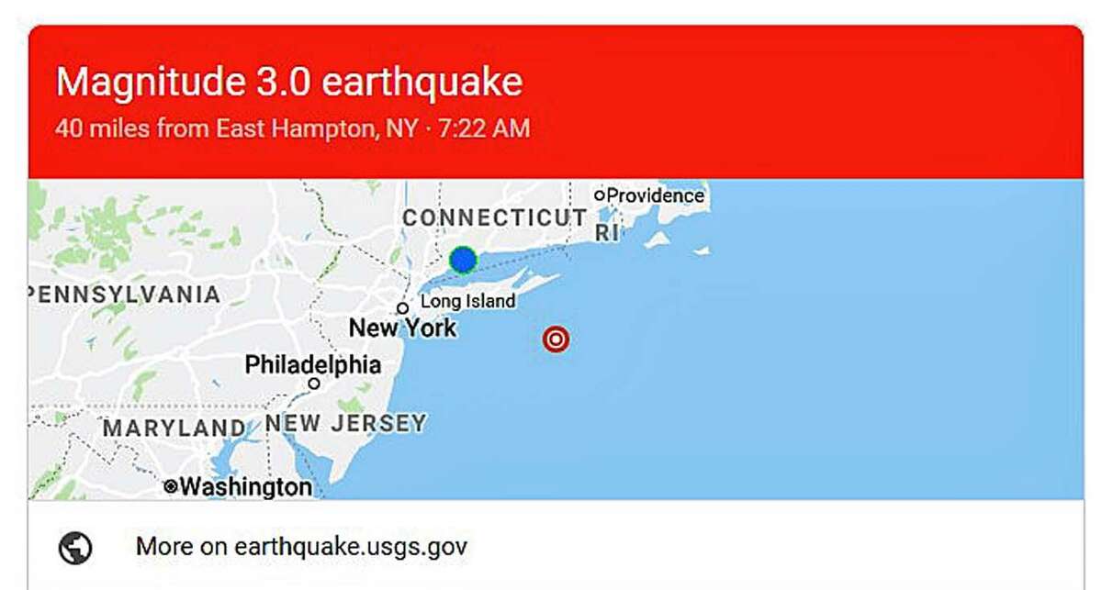Click the RI state label
Viewport: 1102px width, 590px height.
point(607,233)
